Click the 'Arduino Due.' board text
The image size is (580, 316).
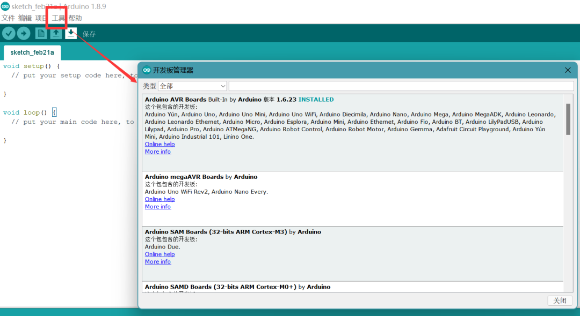pos(162,247)
